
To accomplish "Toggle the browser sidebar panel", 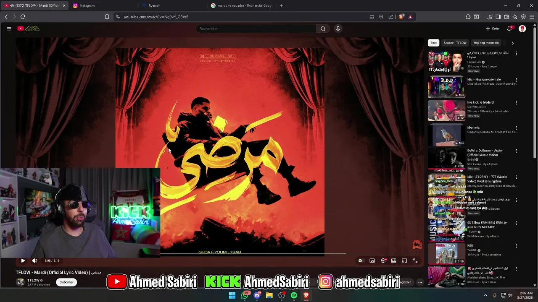I will 498,17.
